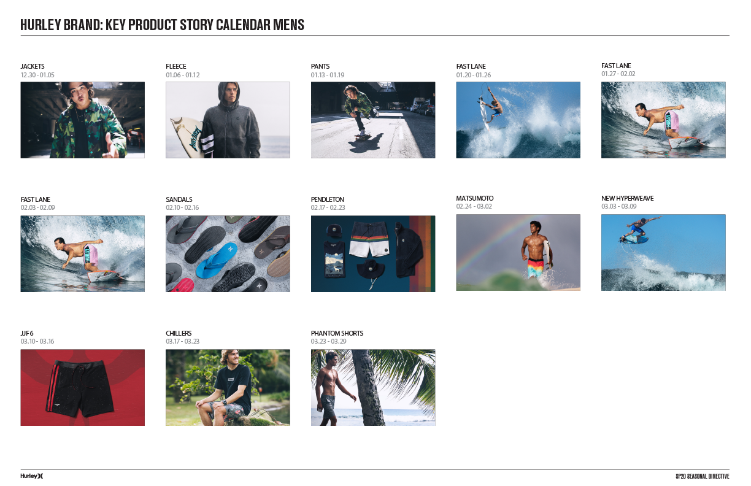Open the Fast Lane 02.03 - 02.09 photo
The height and width of the screenshot is (486, 751).
83,253
